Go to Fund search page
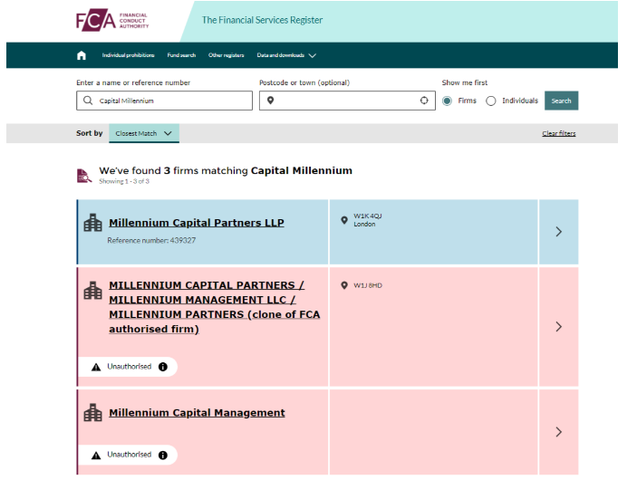 pos(181,55)
